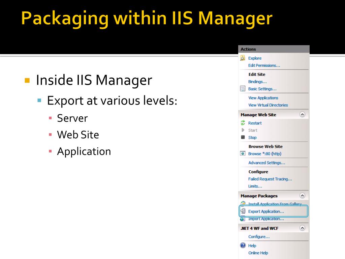Image resolution: width=345 pixels, height=259 pixels.
Task: Open Configure link under .NET 4 WF and WCF
Action: pos(259,237)
